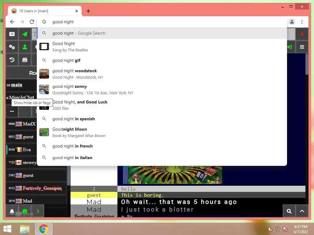Select 'good night in french' suggestion

coord(162,146)
